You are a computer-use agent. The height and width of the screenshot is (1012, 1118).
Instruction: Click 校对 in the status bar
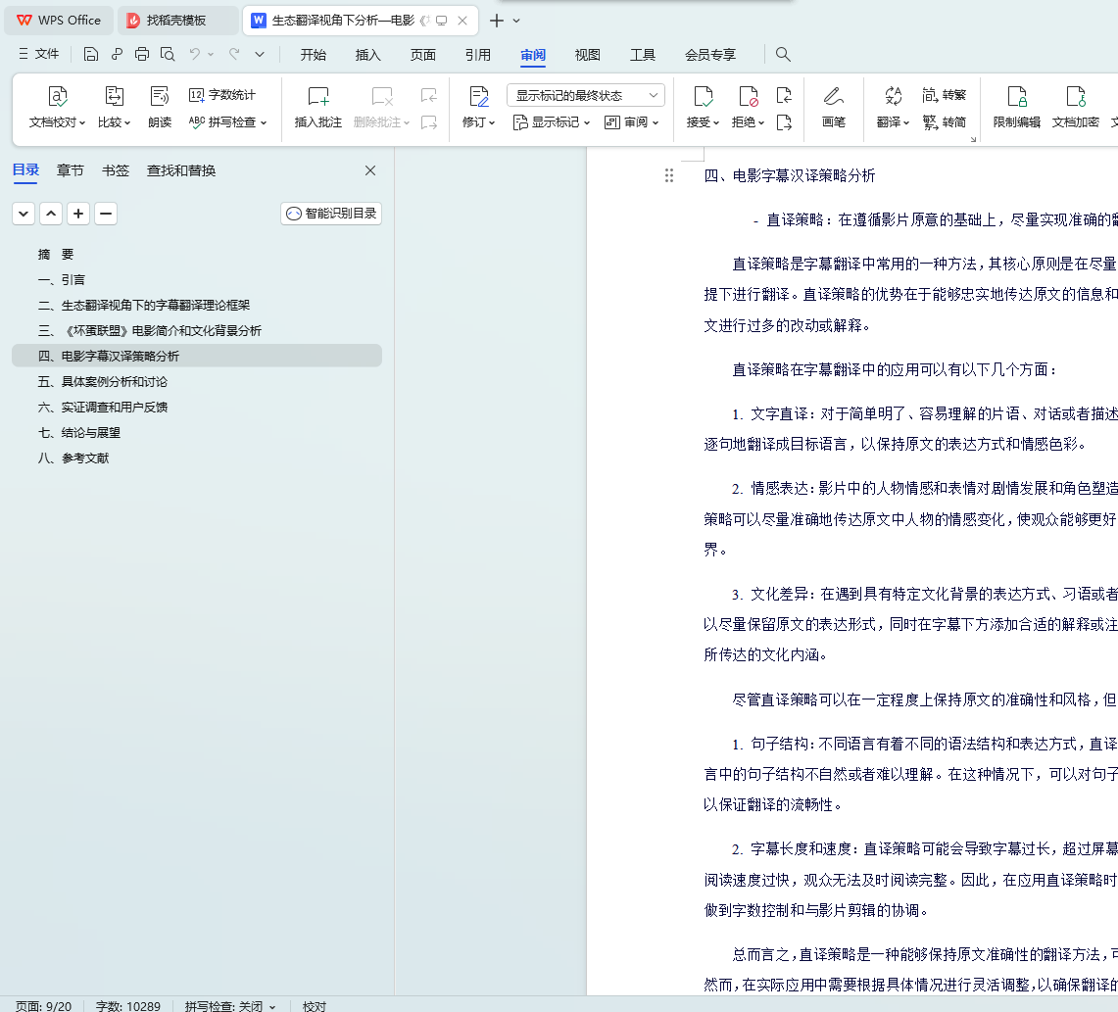pyautogui.click(x=315, y=1005)
